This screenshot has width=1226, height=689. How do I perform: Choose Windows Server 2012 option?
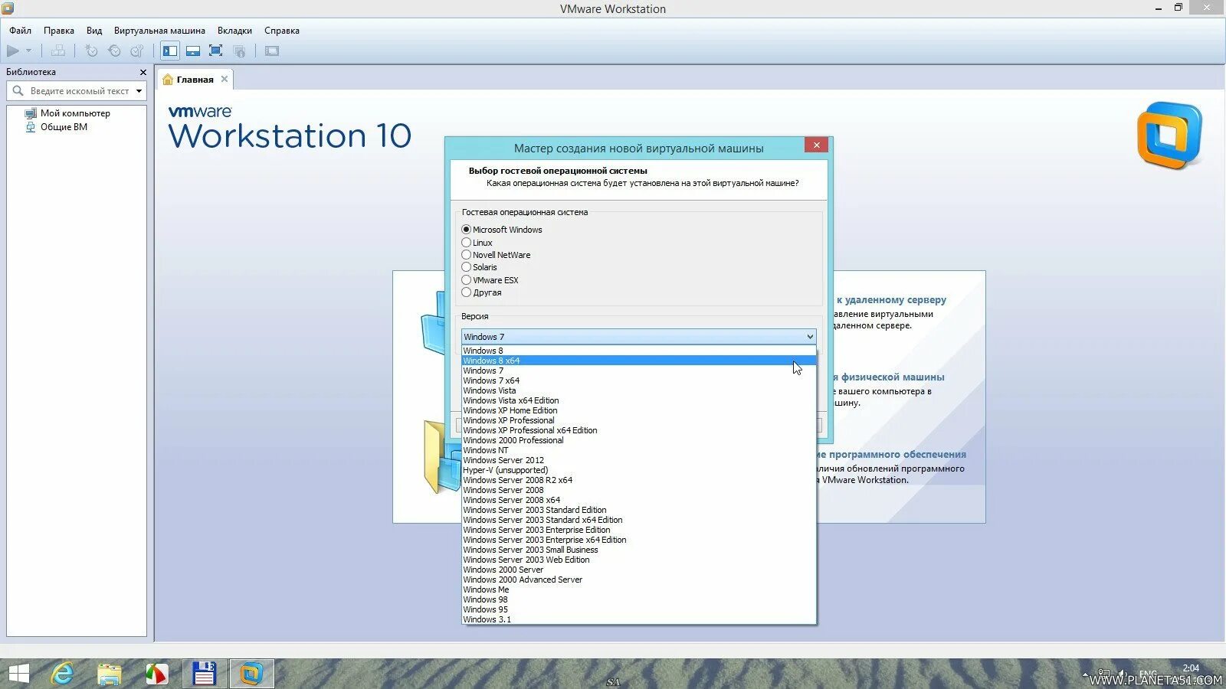click(x=638, y=460)
